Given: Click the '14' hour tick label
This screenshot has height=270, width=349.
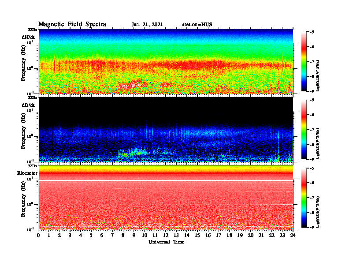Looking at the screenshot, I should [x=187, y=236].
